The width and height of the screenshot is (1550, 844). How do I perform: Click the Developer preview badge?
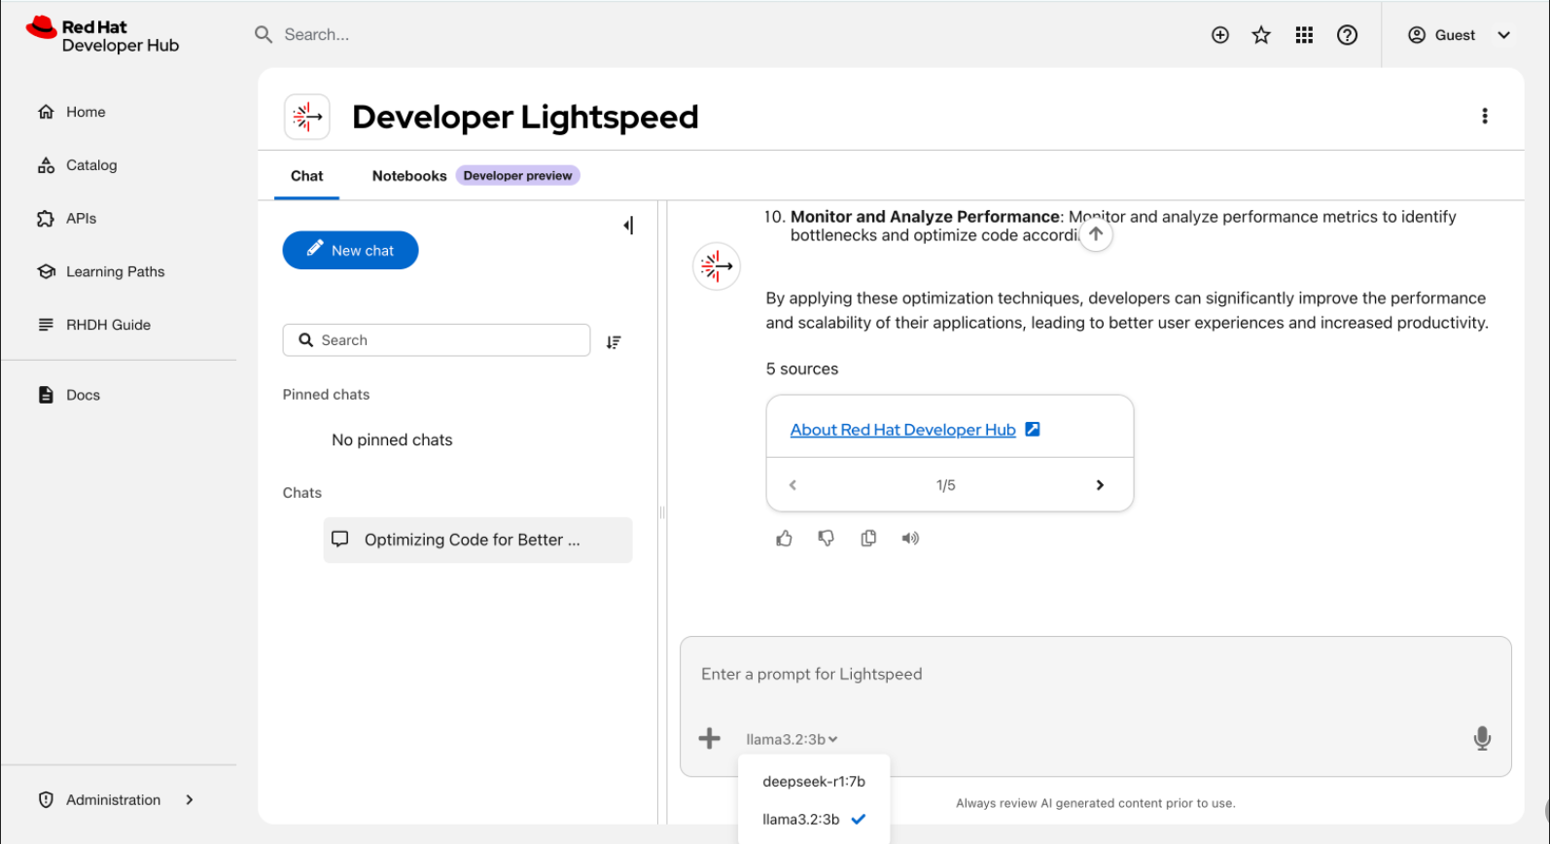(x=517, y=176)
